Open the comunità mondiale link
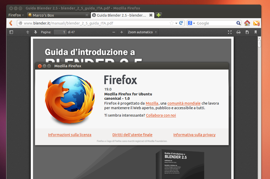This screenshot has height=179, width=270. (184, 103)
